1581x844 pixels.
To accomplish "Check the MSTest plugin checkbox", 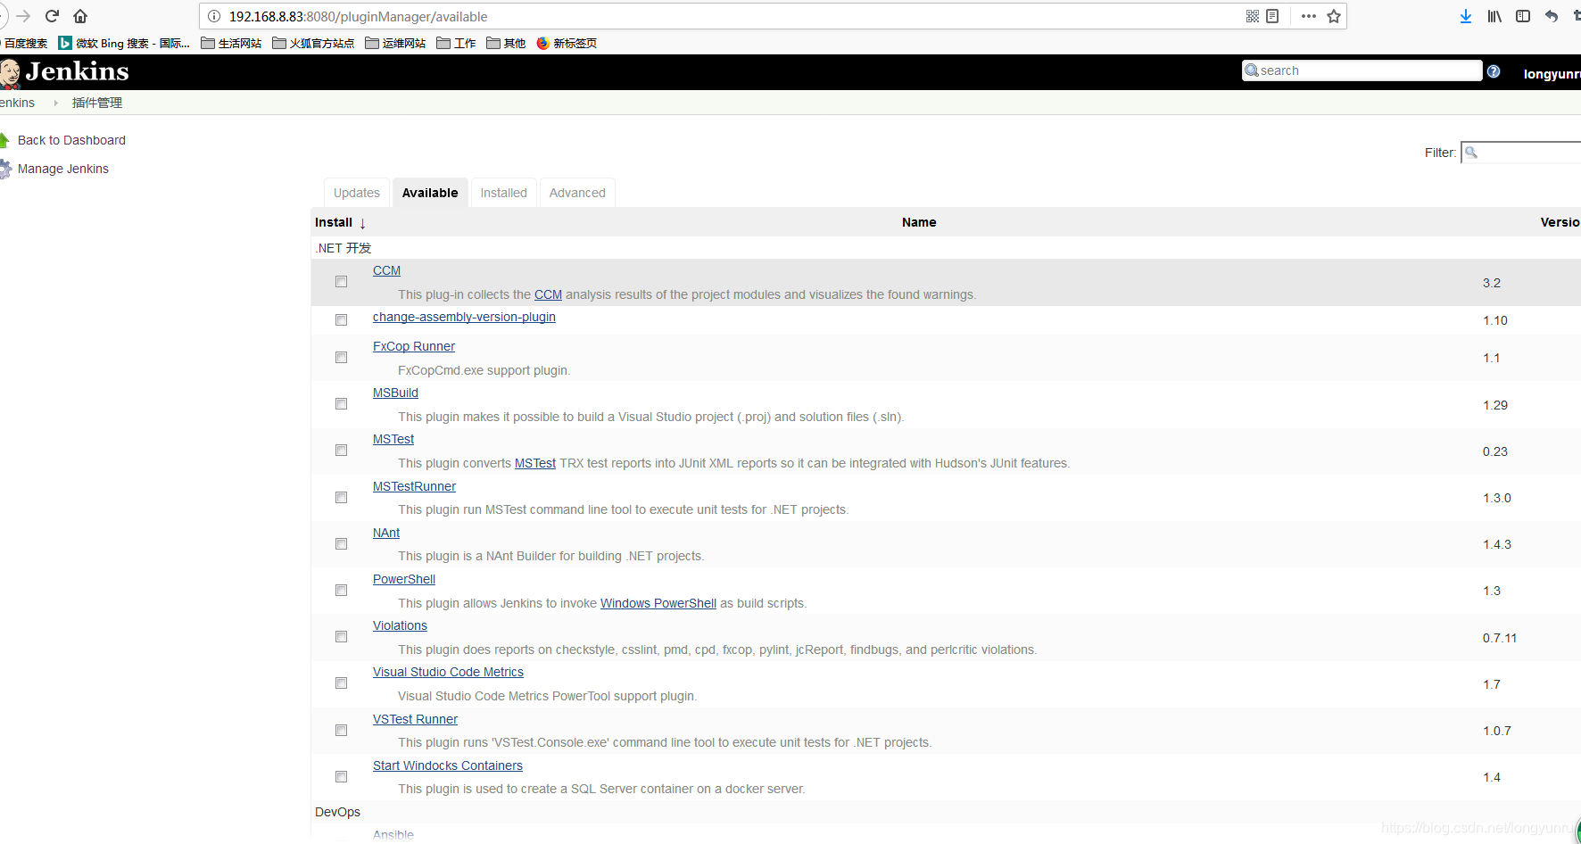I will 341,451.
